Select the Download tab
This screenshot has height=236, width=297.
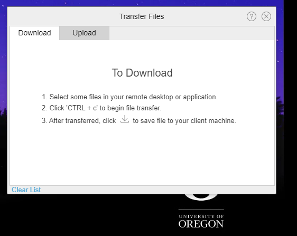pos(34,33)
